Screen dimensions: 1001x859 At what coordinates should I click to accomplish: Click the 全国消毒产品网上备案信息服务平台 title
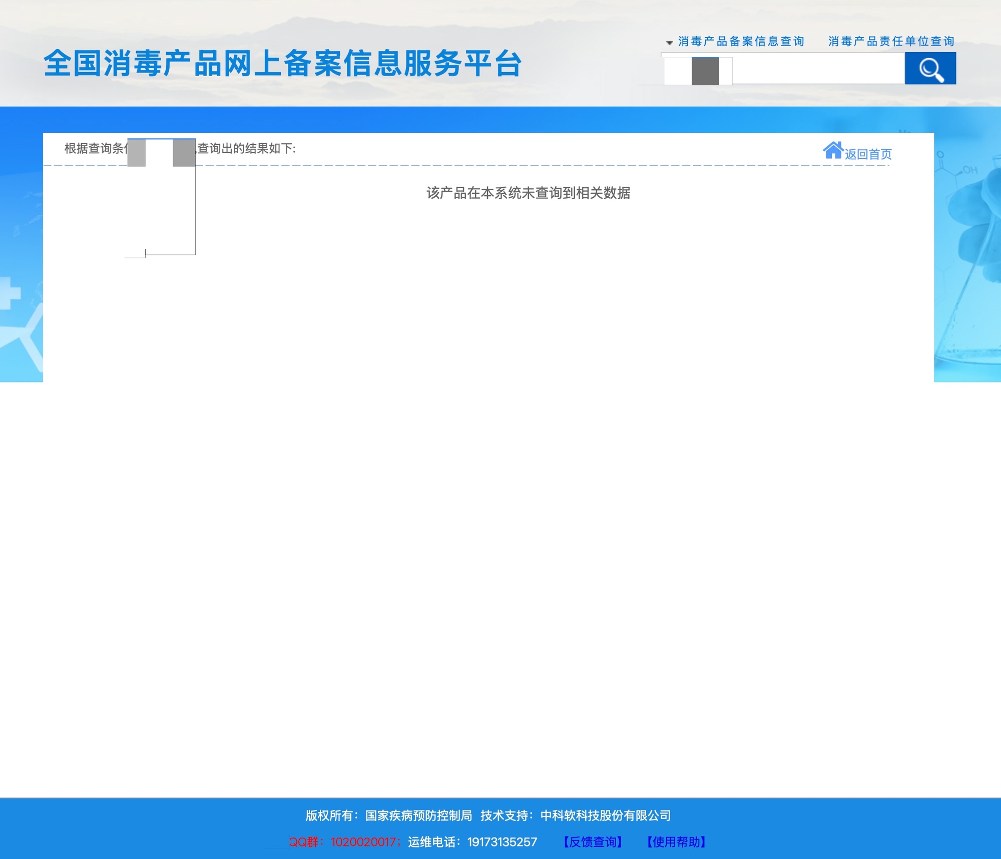[x=283, y=64]
